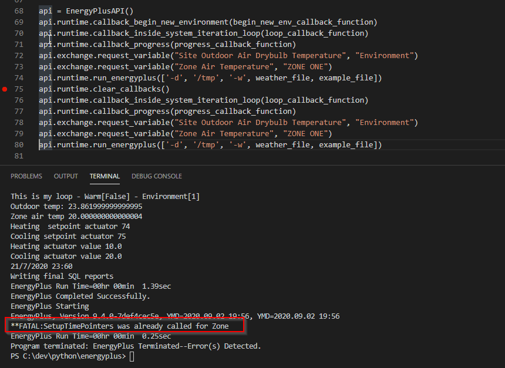
Task: Place cursor in the terminal prompt input
Action: [x=132, y=356]
